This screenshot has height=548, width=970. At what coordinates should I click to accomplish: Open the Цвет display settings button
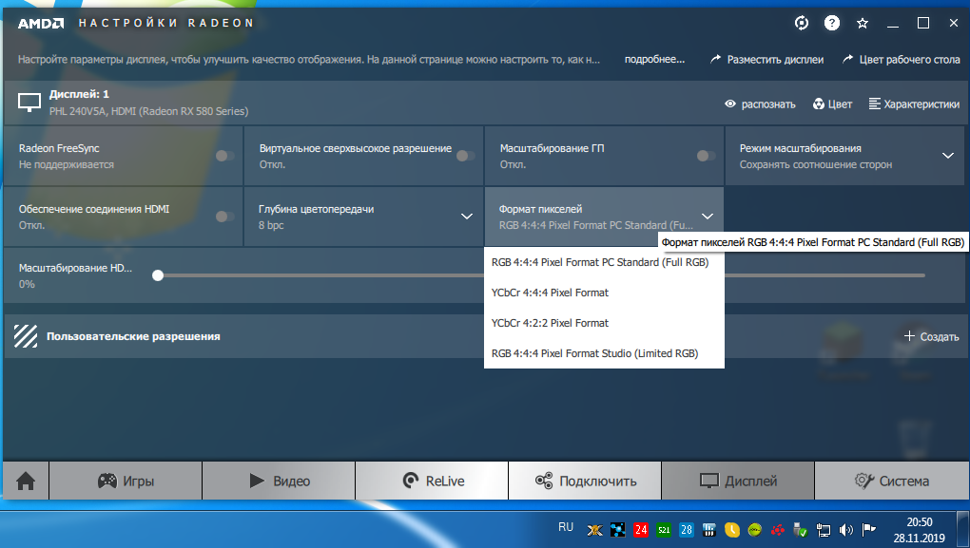pyautogui.click(x=833, y=104)
